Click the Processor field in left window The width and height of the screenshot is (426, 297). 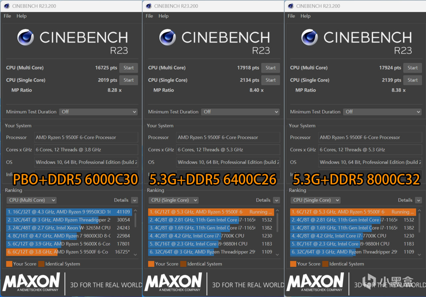(87, 138)
